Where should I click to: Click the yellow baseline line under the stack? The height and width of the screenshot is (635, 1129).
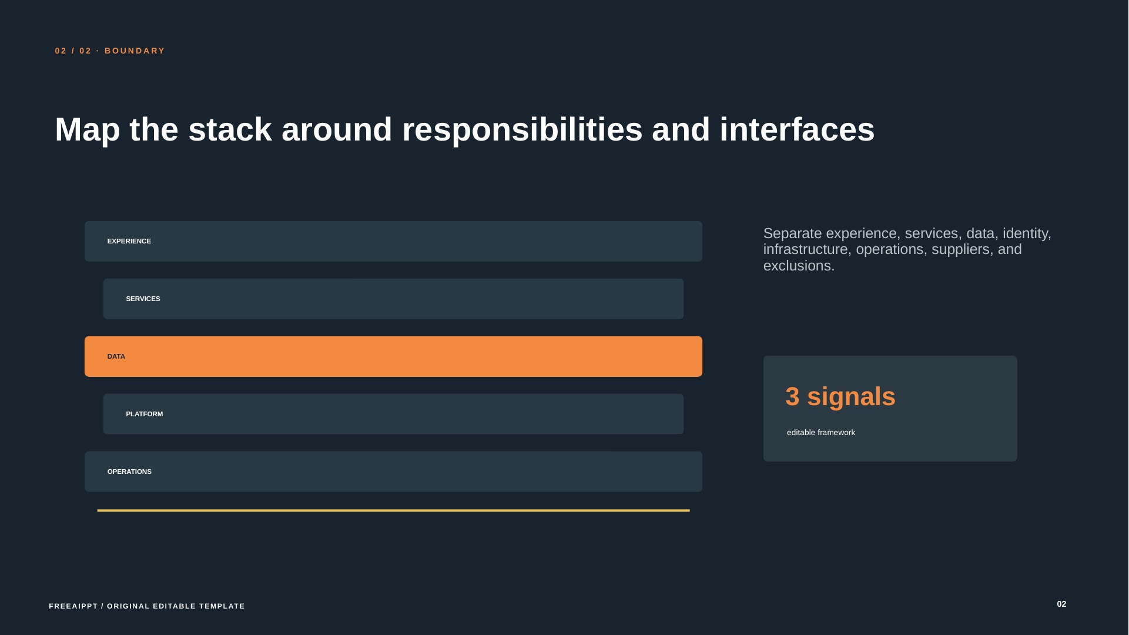[x=393, y=510]
